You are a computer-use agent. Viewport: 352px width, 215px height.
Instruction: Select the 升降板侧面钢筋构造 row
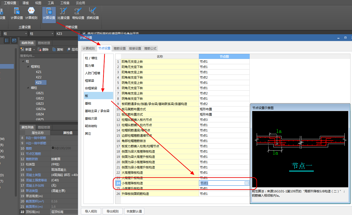coord(182,194)
